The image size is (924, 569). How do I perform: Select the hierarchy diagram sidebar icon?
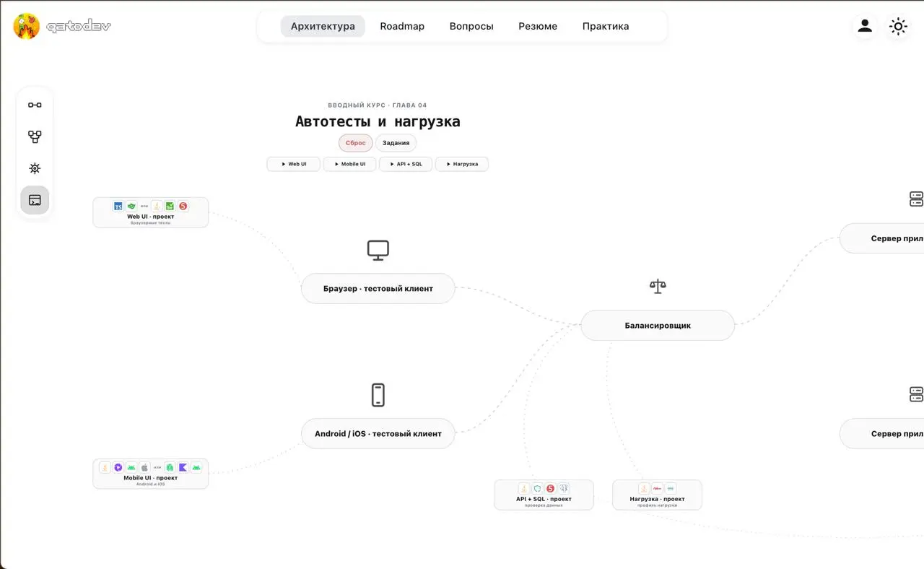(x=35, y=136)
